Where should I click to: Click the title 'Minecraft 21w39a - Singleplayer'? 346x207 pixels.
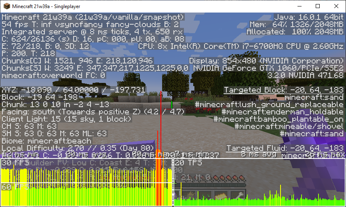[46, 6]
